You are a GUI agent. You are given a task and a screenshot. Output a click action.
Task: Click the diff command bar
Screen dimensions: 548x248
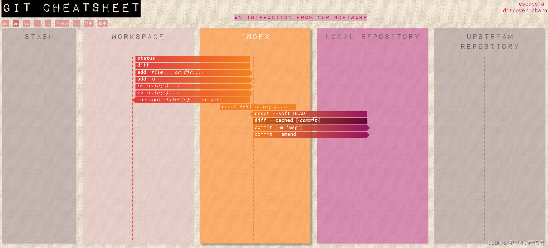192,65
